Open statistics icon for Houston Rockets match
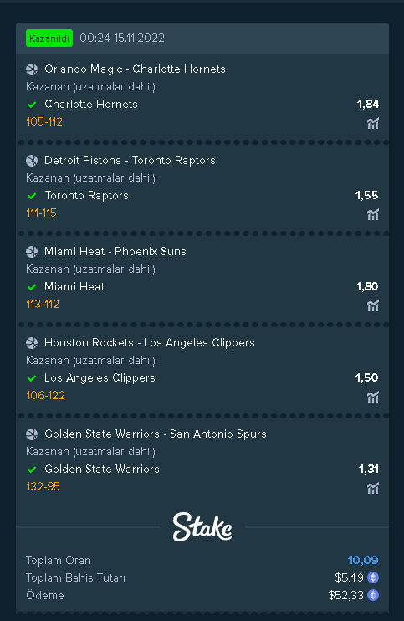 tap(373, 397)
